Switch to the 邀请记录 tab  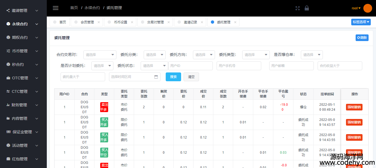click(x=190, y=22)
